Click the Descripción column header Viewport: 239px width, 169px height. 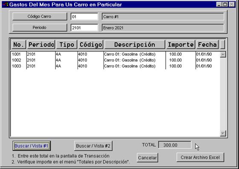(x=135, y=45)
